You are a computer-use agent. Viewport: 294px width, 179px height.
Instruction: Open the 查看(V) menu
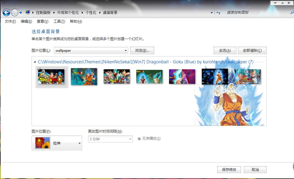pos(43,21)
